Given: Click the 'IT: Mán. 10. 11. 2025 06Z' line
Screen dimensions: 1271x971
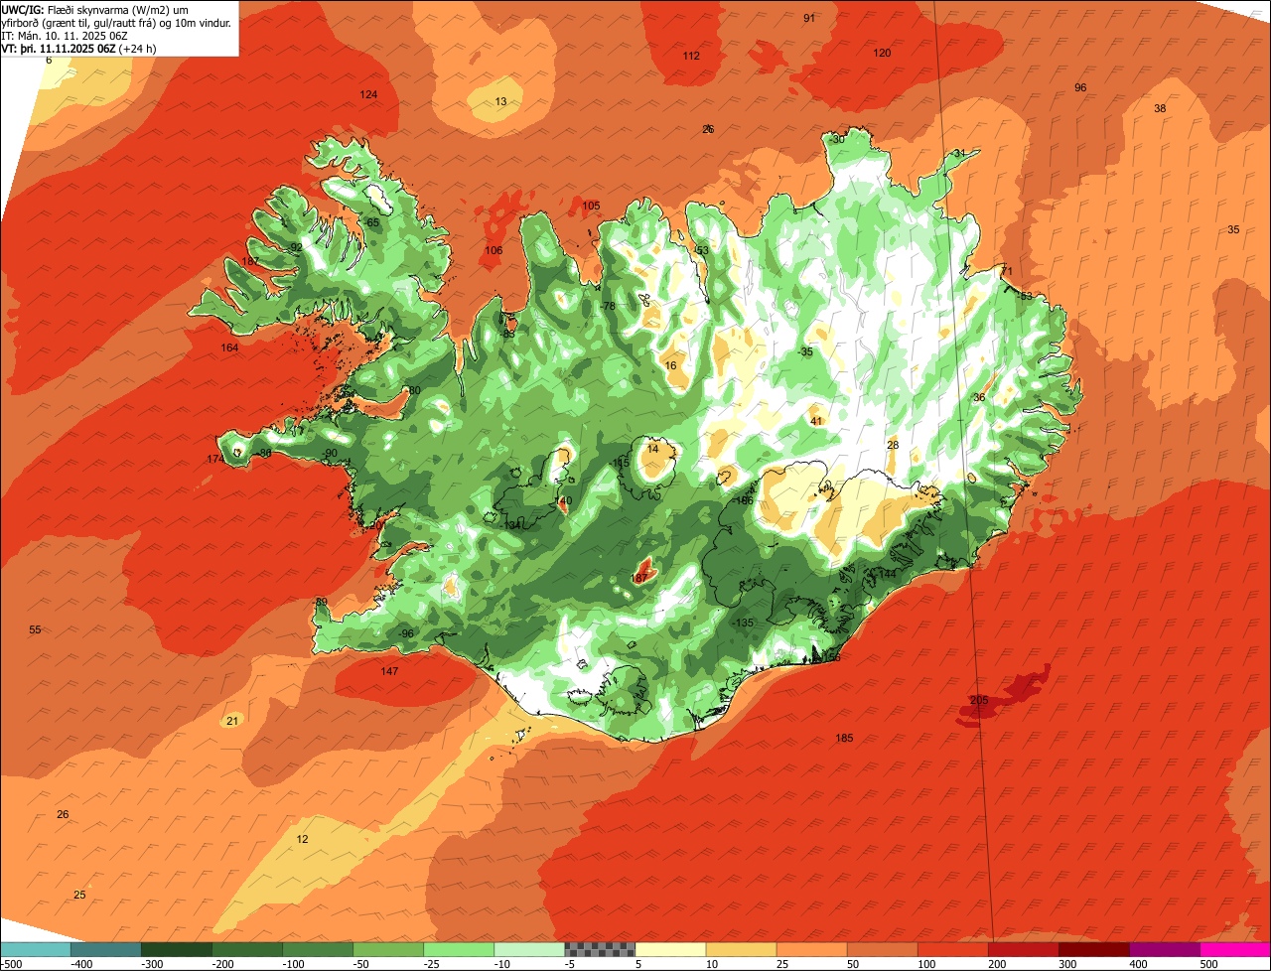Looking at the screenshot, I should (65, 35).
